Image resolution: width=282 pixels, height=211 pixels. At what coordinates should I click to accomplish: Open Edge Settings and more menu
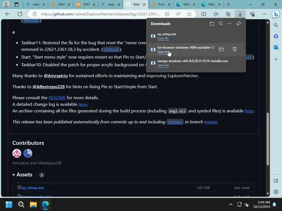[264, 14]
